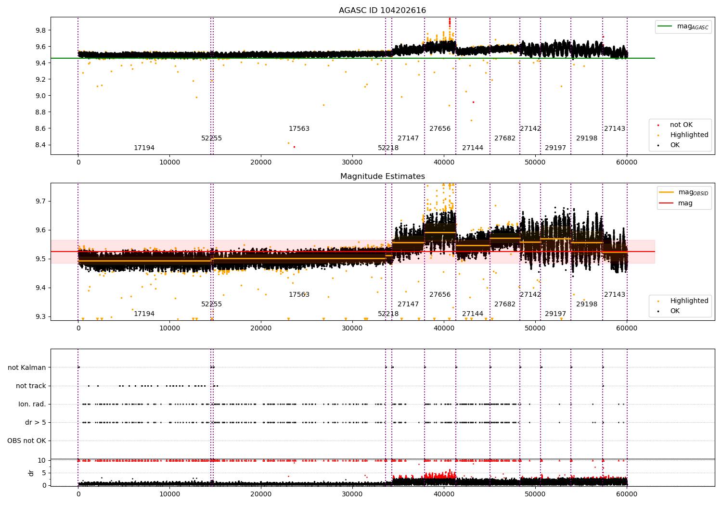The width and height of the screenshot is (722, 505).
Task: Click obsid label 27656 in the AGASC ID plot
Action: [440, 129]
